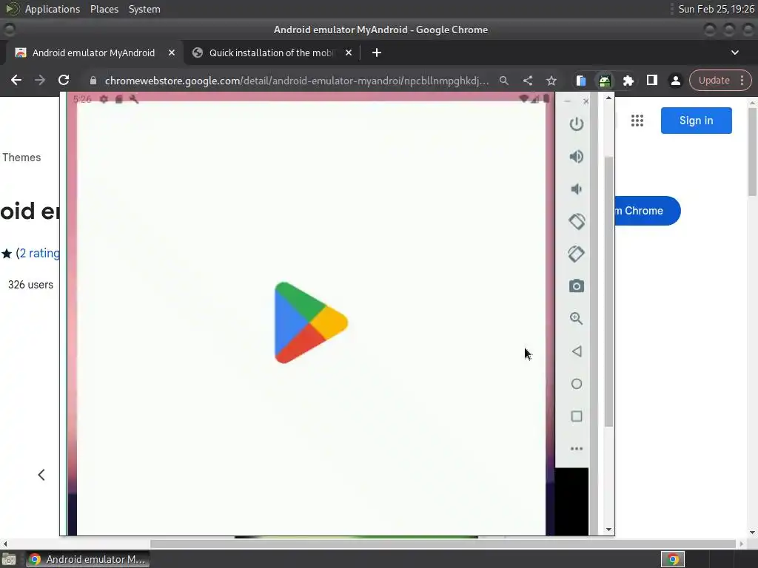Click the page horizontal scrollbar thumb
The image size is (758, 568).
443,544
